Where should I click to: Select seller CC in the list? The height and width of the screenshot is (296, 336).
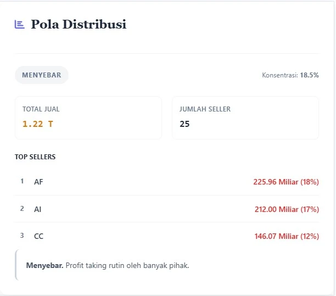[x=38, y=236]
